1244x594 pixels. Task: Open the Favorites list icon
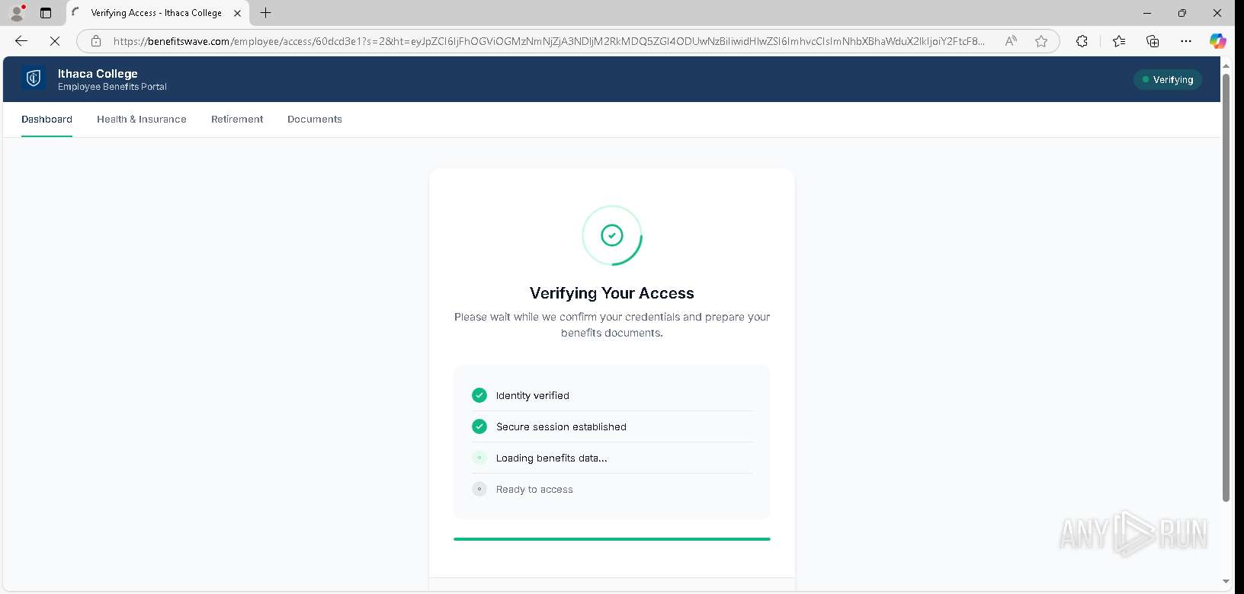coord(1118,41)
